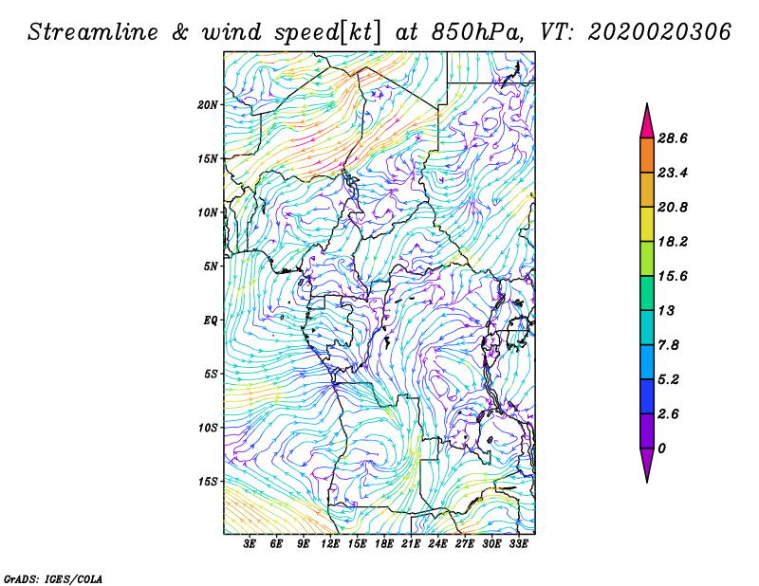The width and height of the screenshot is (759, 586).
Task: Select the blue colorbar segment above 2.6
Action: 647,396
